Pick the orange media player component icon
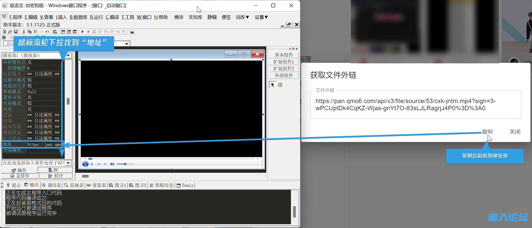Screen dimensions: 532x228 [x=280, y=85]
